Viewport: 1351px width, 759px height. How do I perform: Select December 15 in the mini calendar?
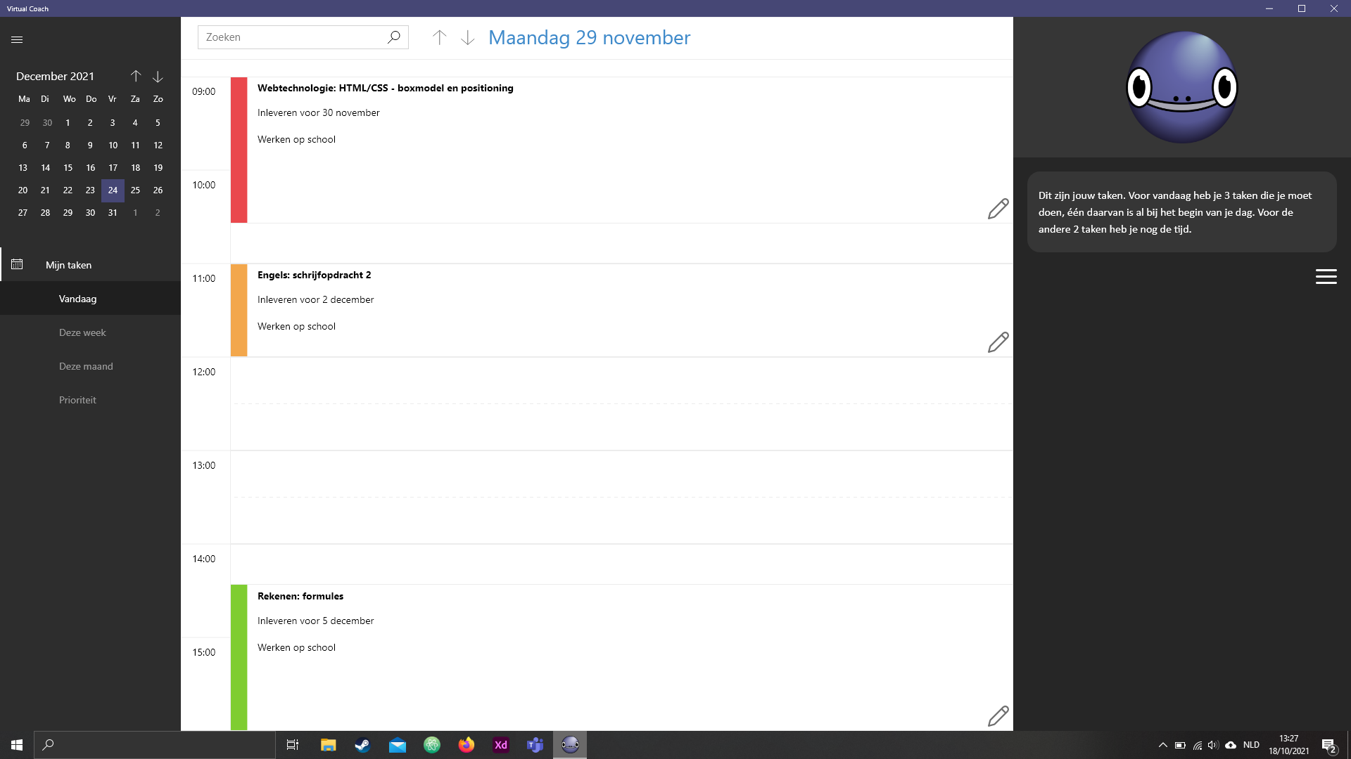pyautogui.click(x=68, y=168)
